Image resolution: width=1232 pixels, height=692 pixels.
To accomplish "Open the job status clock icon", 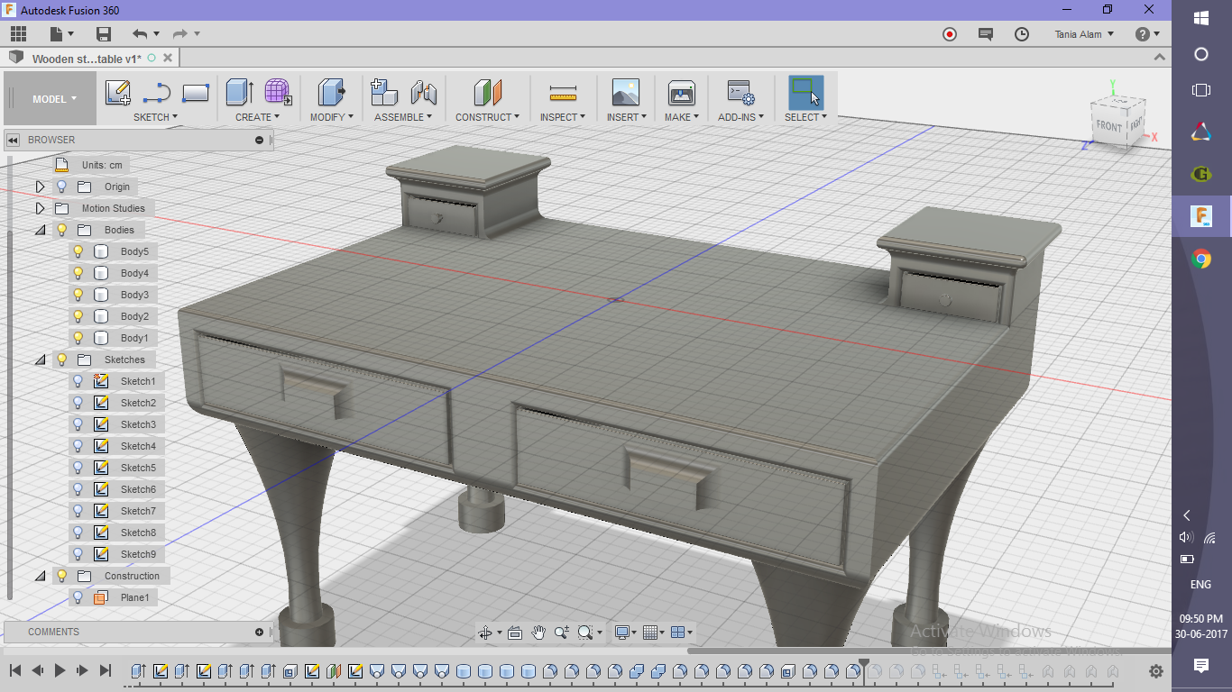I will click(1022, 34).
